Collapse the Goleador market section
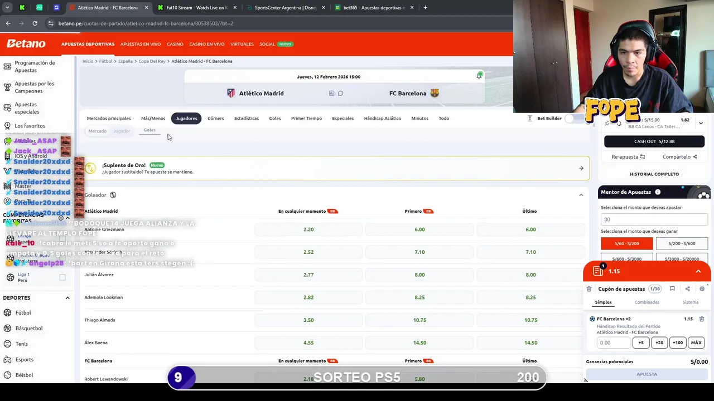 pyautogui.click(x=581, y=195)
